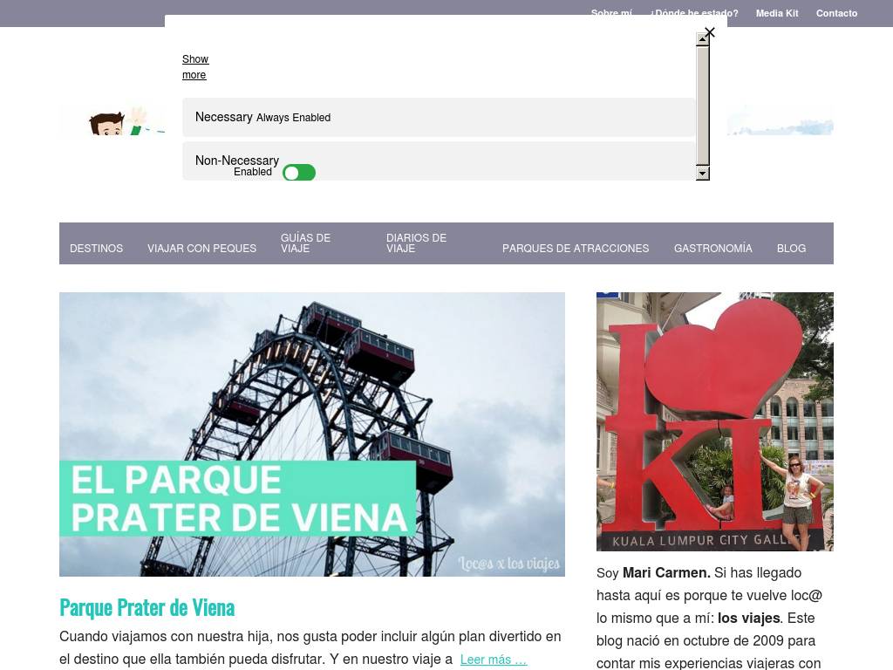
Task: Click the popup scrollbar up arrow
Action: [702, 39]
